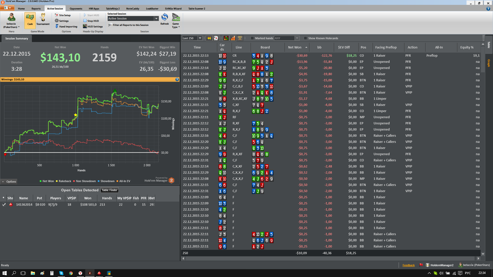Filter all Reports to this Session
493x277 pixels.
point(128,25)
